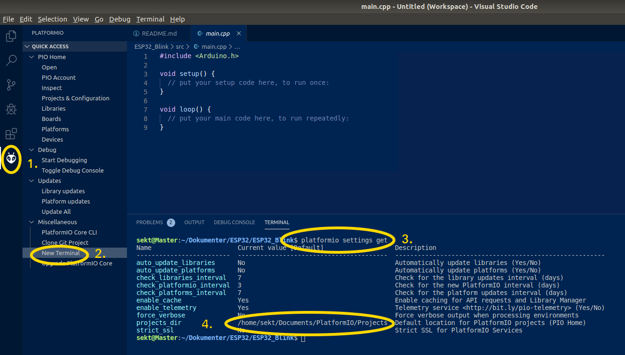
Task: Select the main.cpp editor tab
Action: (218, 34)
